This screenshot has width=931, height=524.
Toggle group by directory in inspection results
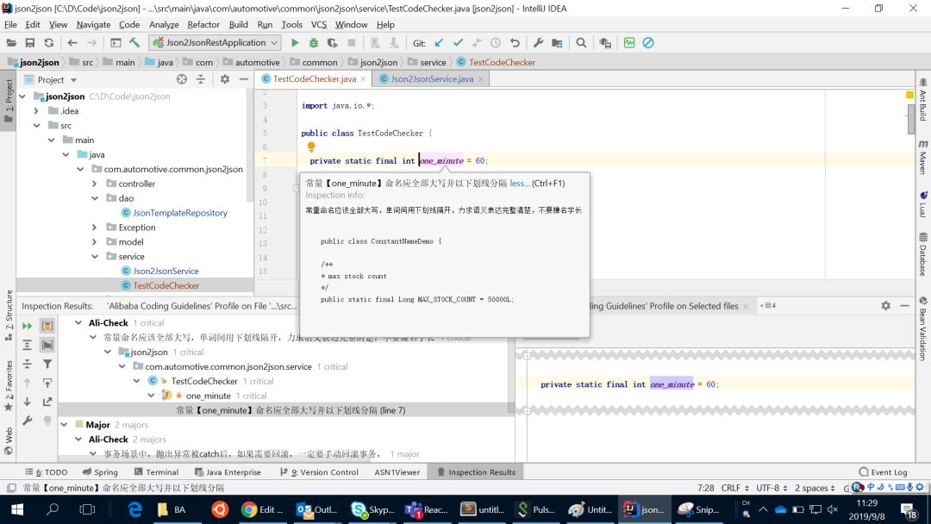point(47,345)
